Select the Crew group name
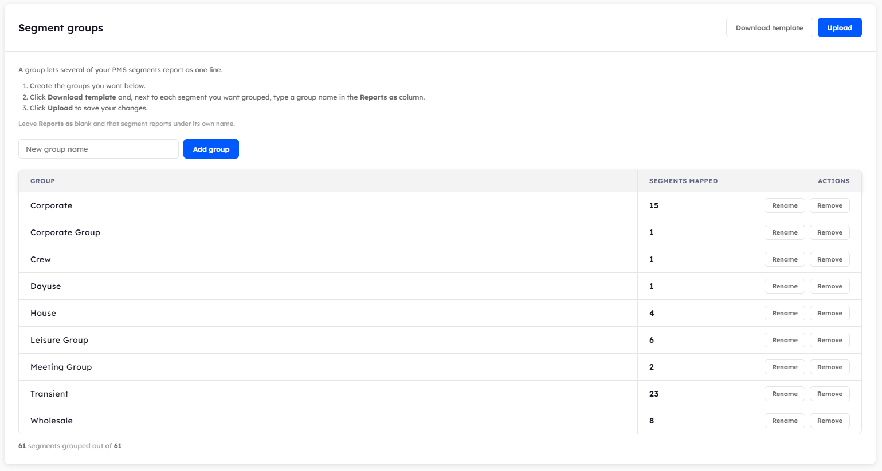 [41, 259]
